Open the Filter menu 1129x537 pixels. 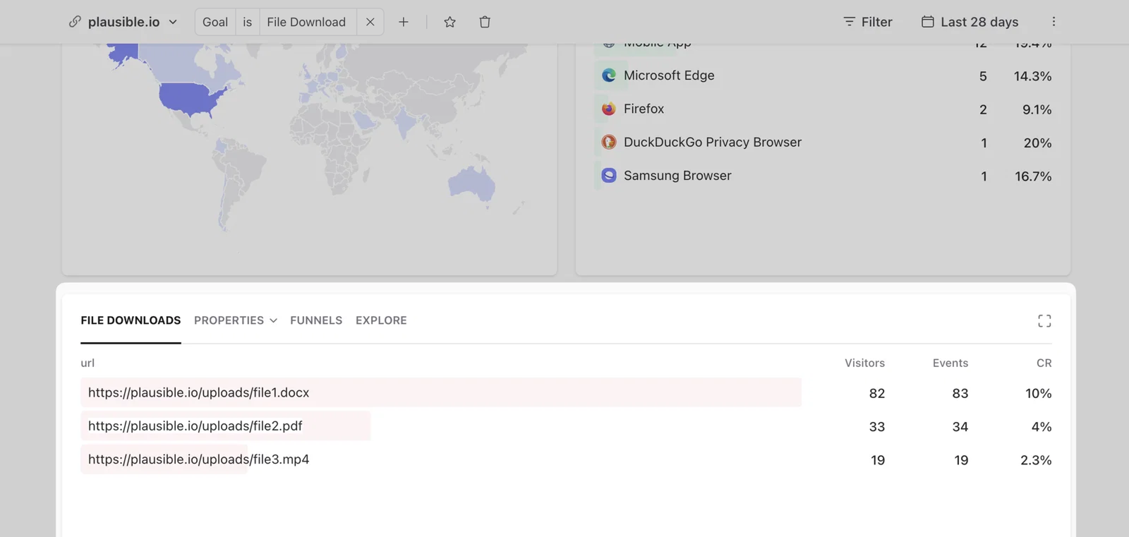tap(868, 22)
